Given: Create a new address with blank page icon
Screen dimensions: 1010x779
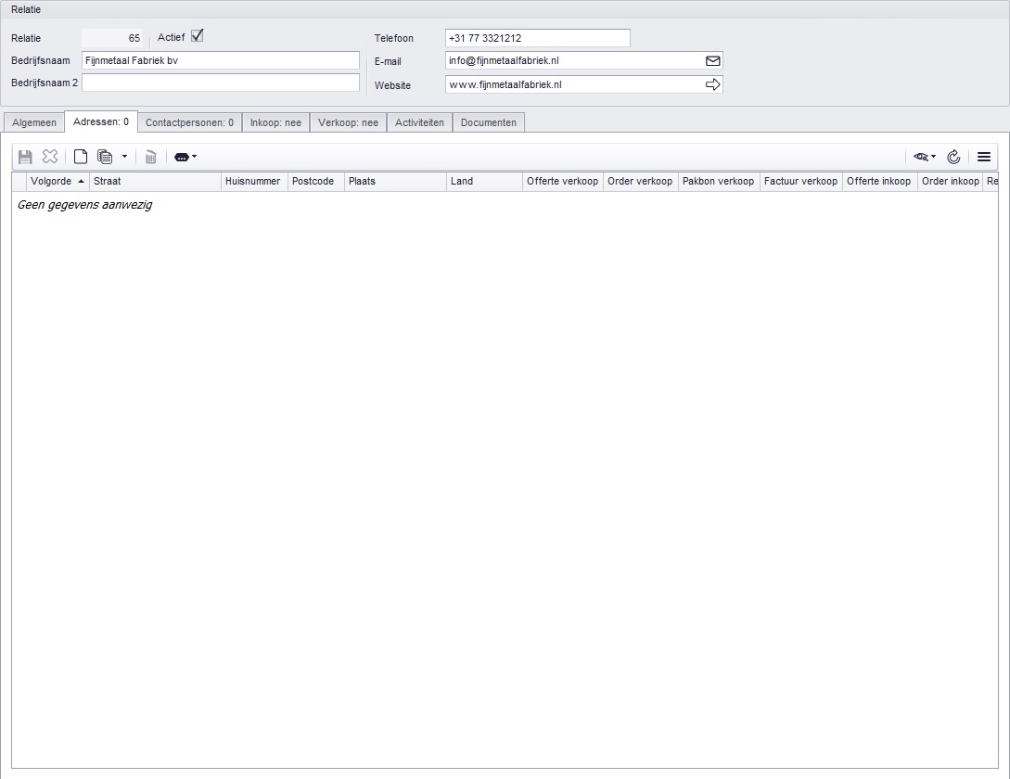Looking at the screenshot, I should coord(81,158).
